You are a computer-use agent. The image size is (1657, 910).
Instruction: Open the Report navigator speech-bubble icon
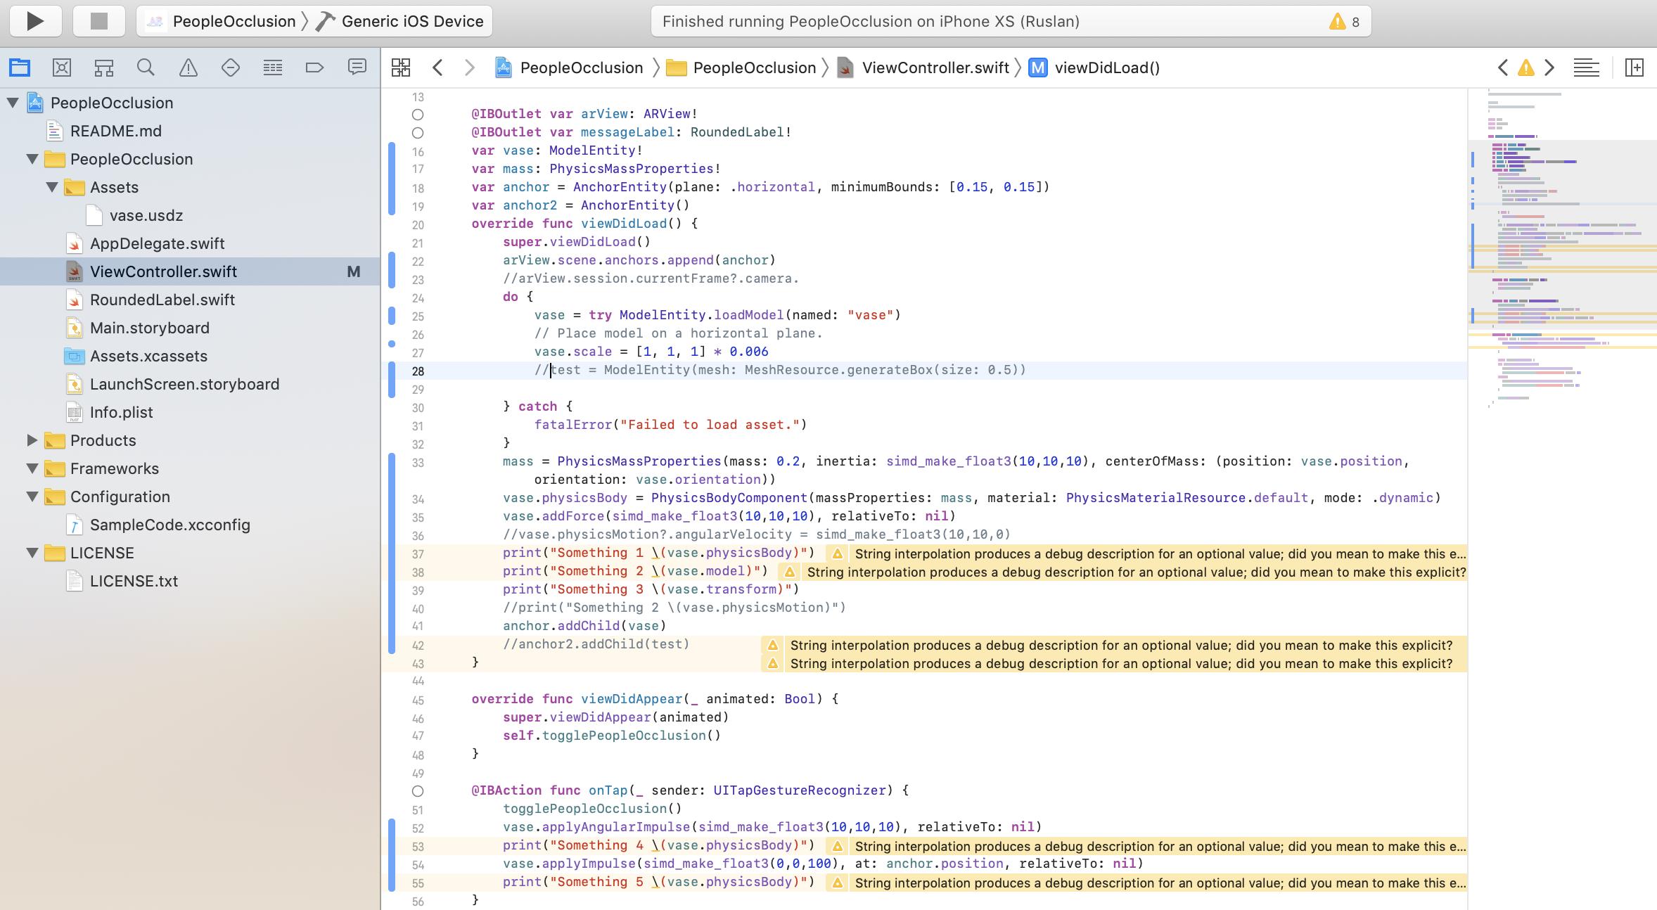(357, 68)
